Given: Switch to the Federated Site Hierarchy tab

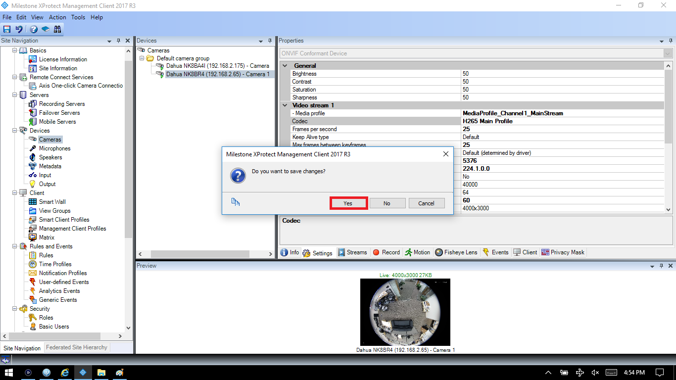Looking at the screenshot, I should [x=77, y=347].
